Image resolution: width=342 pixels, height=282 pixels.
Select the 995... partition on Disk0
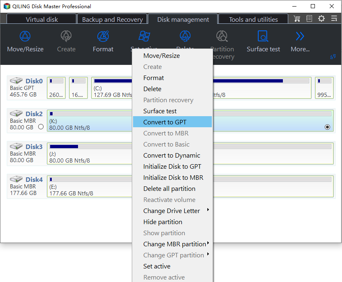324,88
